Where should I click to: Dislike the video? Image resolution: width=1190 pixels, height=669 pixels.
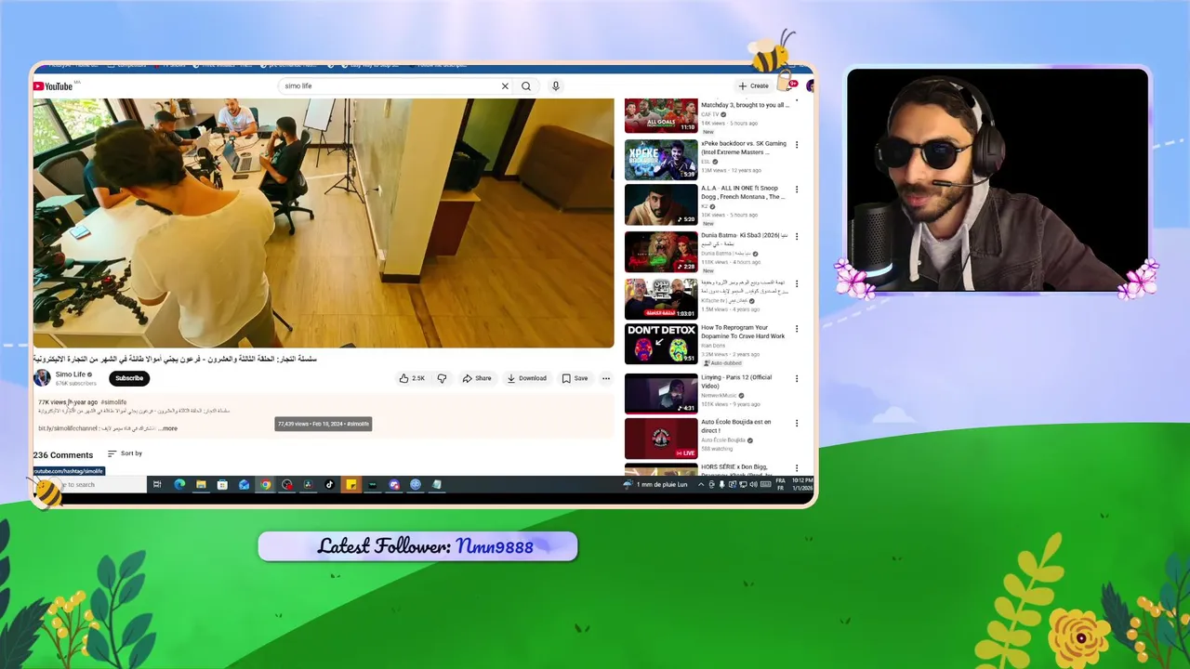(442, 378)
